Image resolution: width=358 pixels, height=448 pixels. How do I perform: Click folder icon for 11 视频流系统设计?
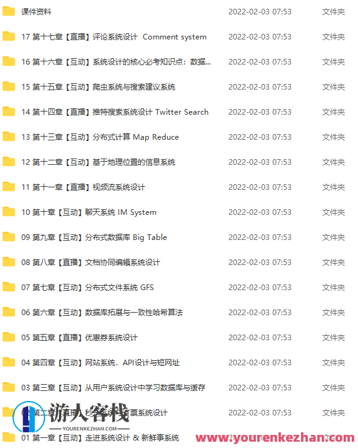point(9,187)
